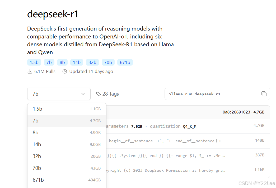This screenshot has height=188, width=276.
Task: Click the chevron arrow in the 7b selector
Action: pos(83,94)
